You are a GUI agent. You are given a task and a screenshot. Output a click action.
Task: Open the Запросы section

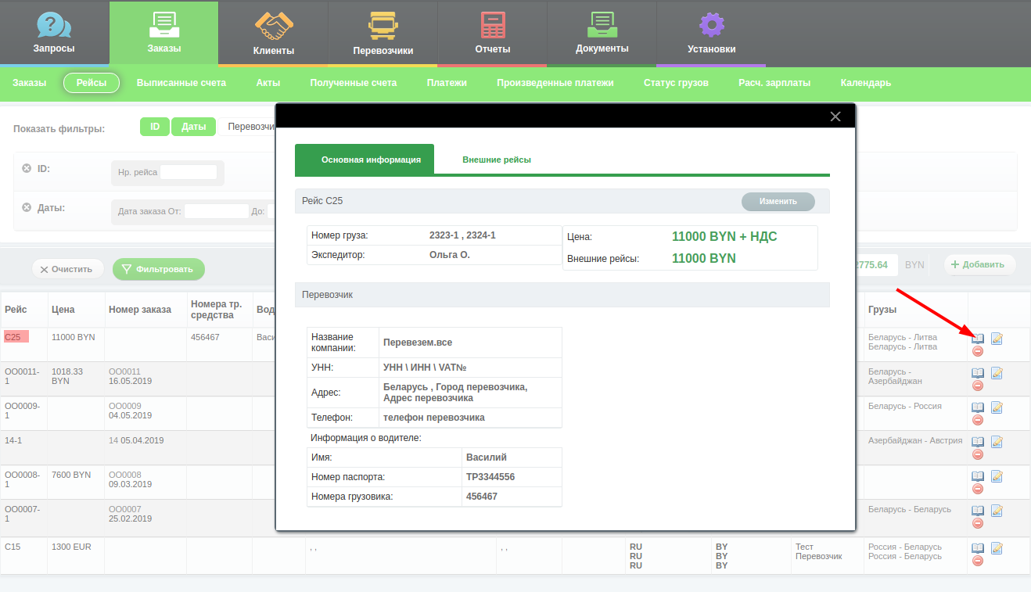(54, 33)
